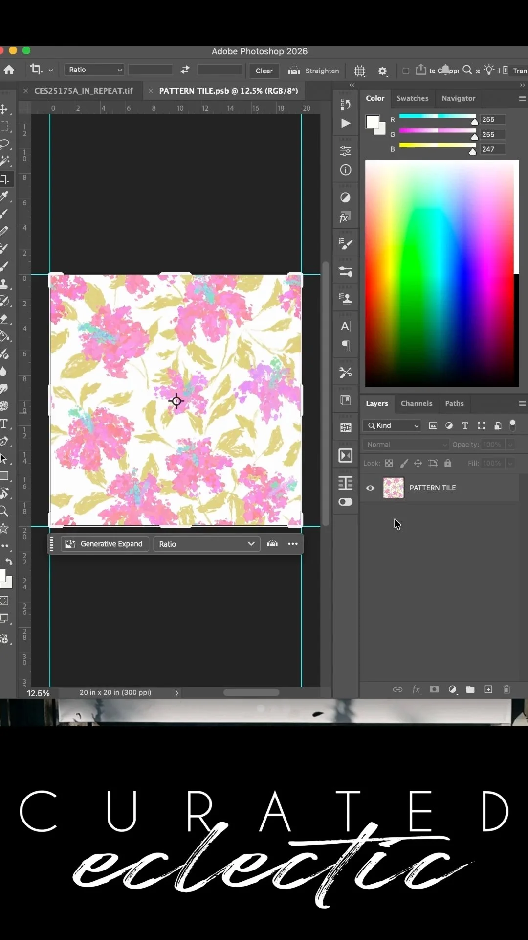This screenshot has height=940, width=528.
Task: Switch to the Paths tab
Action: click(454, 404)
